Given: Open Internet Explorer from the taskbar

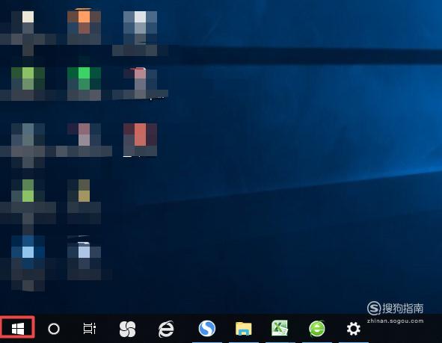Looking at the screenshot, I should click(166, 329).
